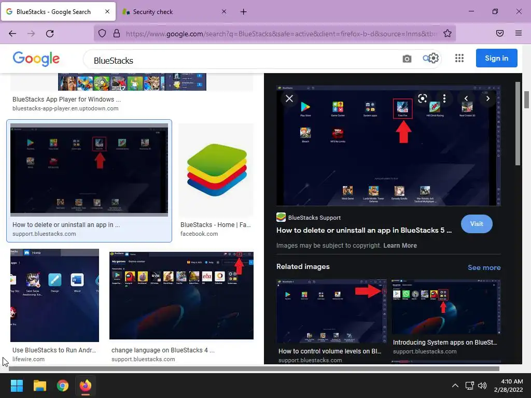
Task: Open the Google apps grid
Action: pos(459,58)
